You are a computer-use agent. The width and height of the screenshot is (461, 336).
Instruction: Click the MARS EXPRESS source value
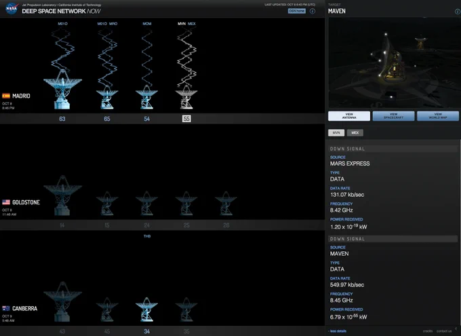[350, 164]
